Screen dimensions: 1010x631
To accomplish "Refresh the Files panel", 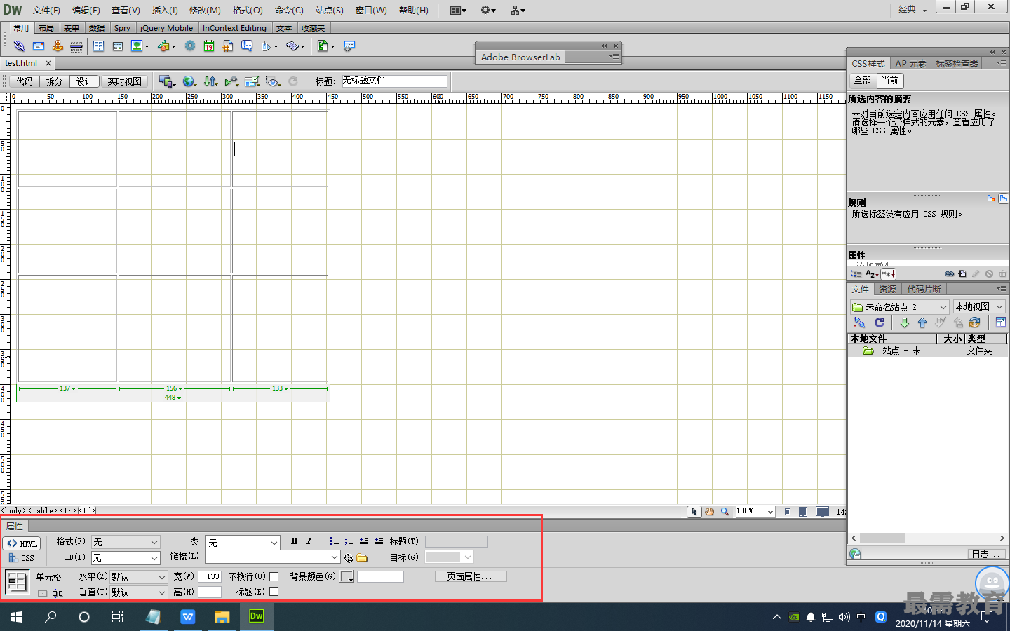I will tap(879, 323).
